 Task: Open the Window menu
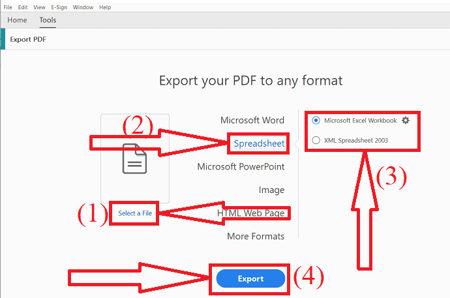coord(83,7)
